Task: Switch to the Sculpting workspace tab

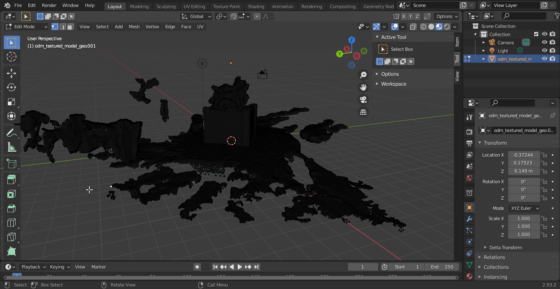Action: click(x=166, y=6)
